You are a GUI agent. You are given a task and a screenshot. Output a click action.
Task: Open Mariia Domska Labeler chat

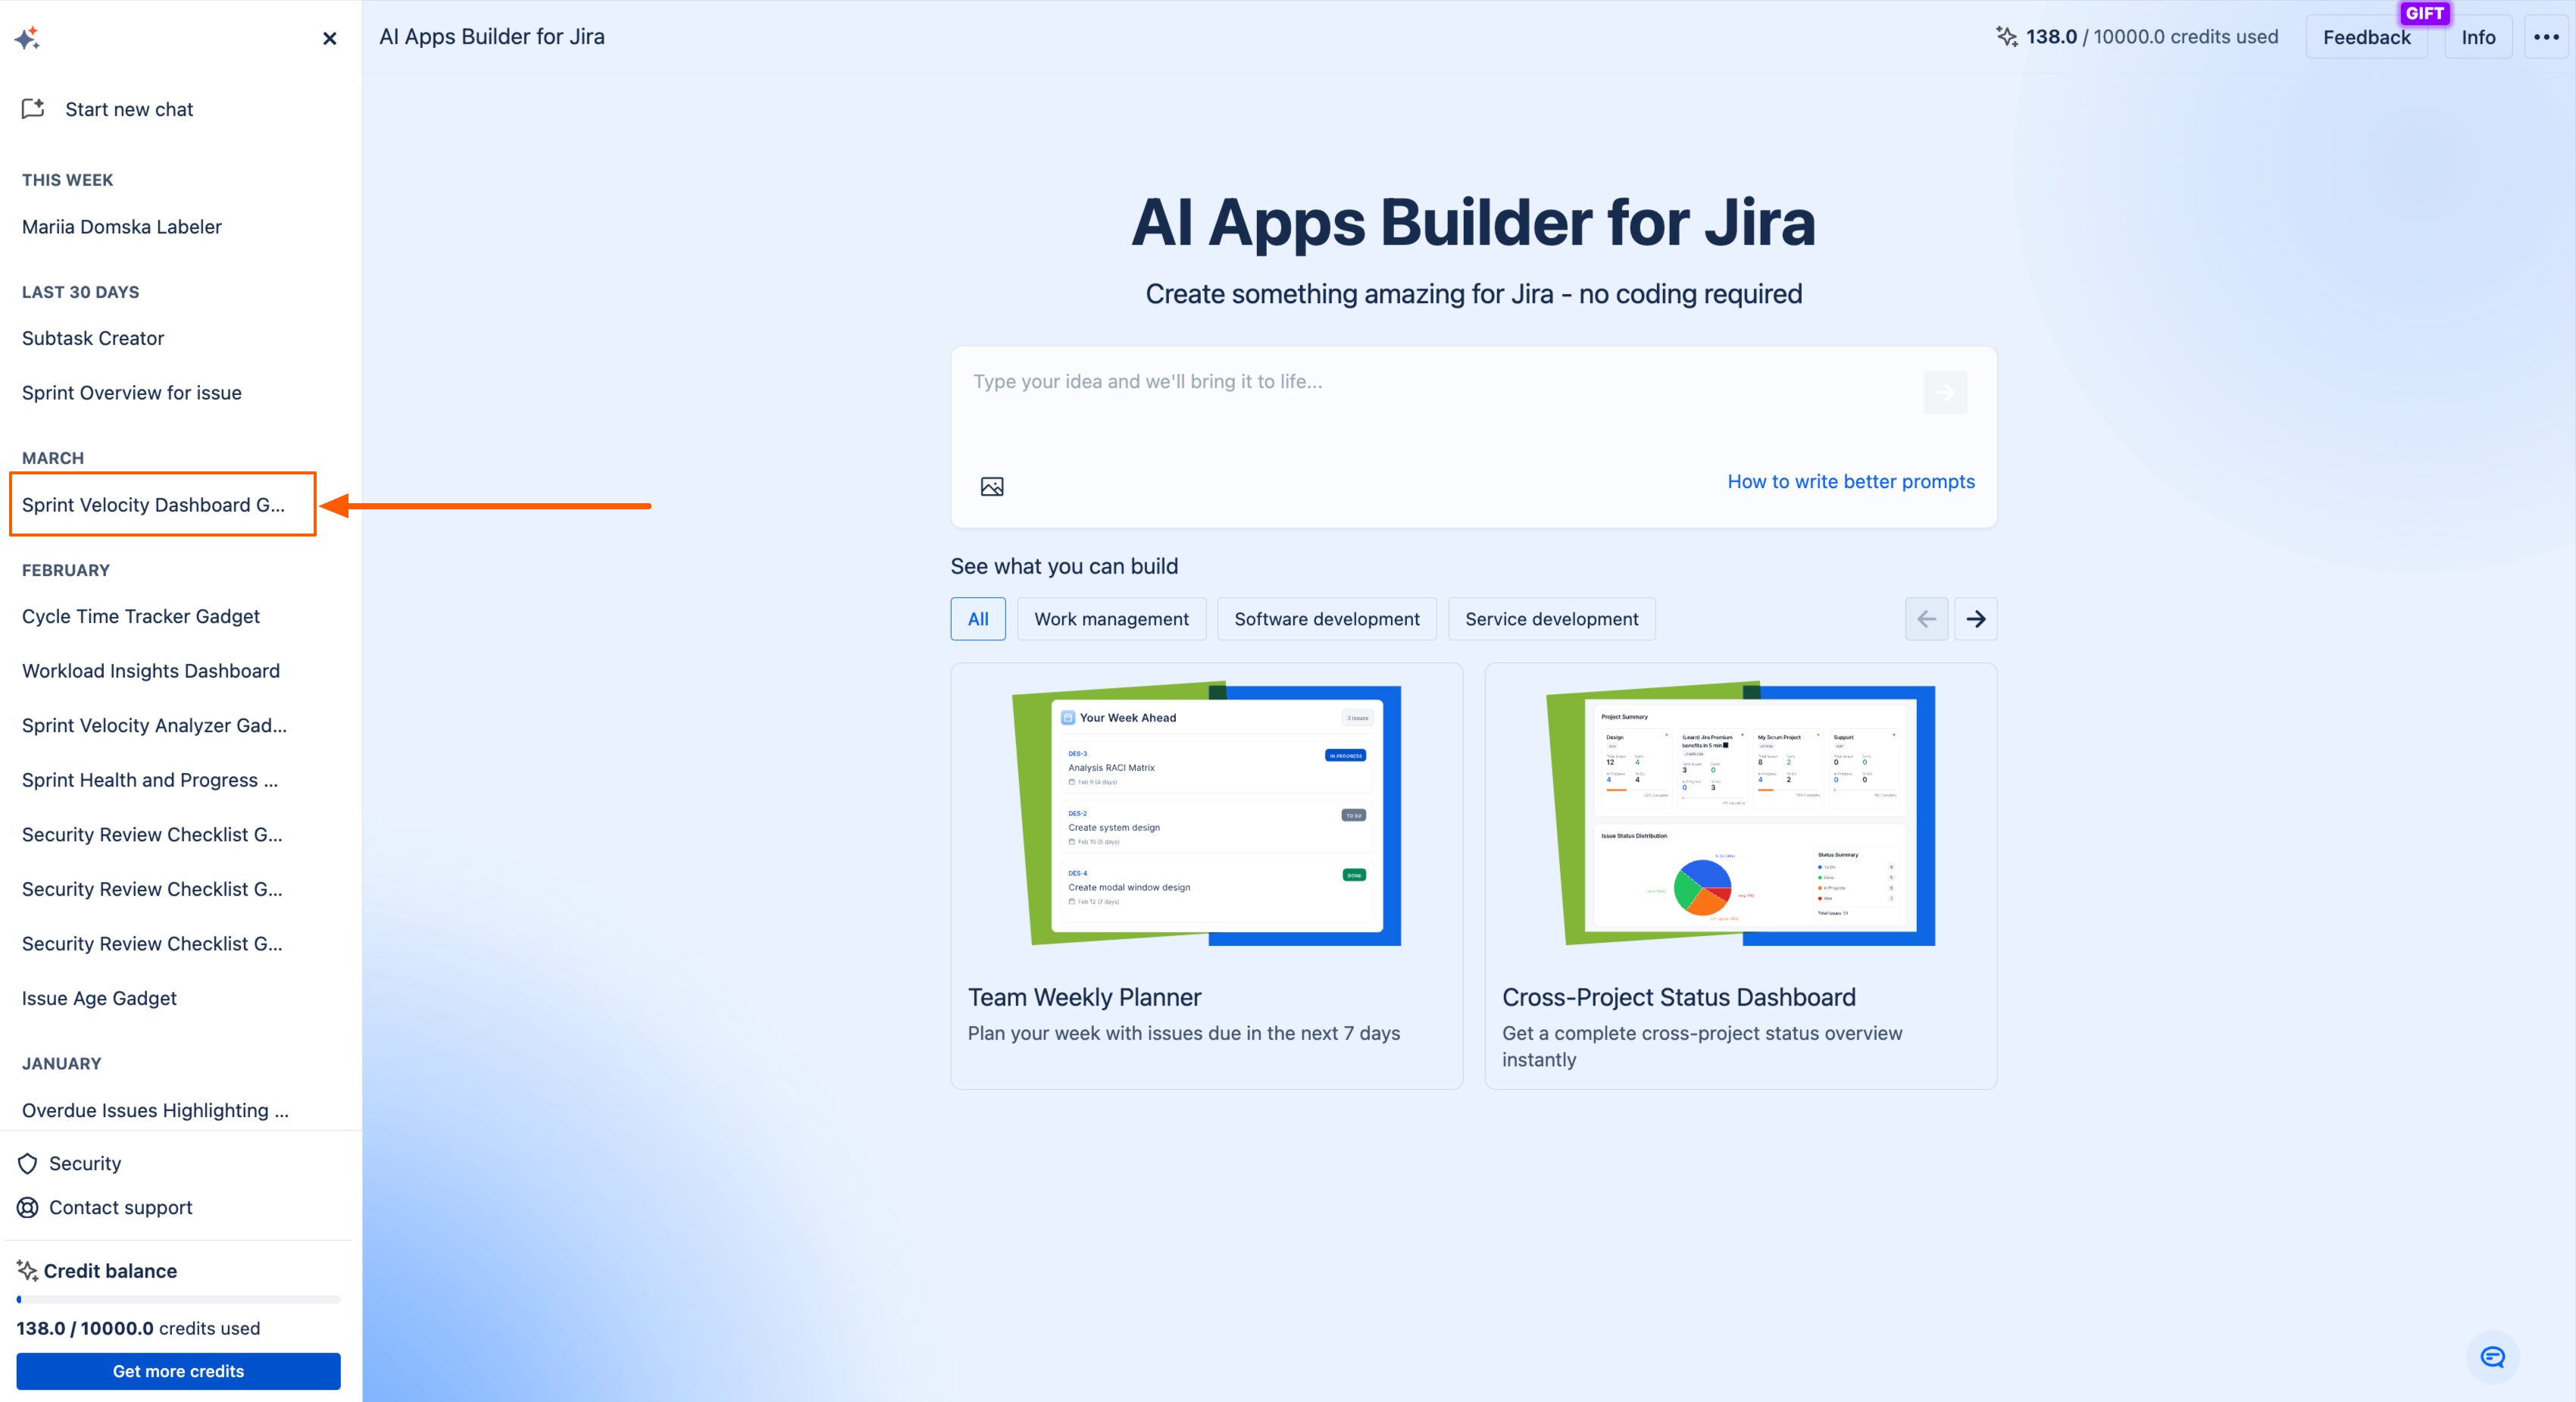pyautogui.click(x=122, y=227)
